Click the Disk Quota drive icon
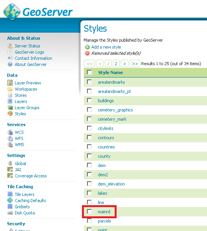 pos(10,213)
